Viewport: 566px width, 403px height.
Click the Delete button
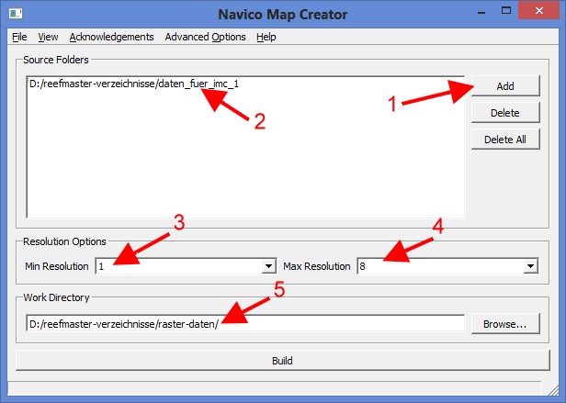[504, 113]
